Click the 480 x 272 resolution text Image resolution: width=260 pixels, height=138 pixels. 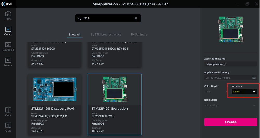[x=98, y=131]
